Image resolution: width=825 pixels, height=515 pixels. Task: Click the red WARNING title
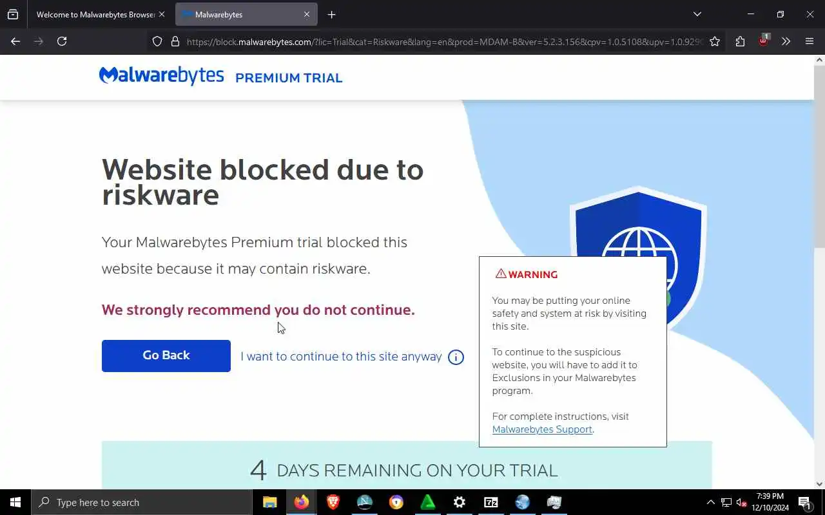pyautogui.click(x=527, y=274)
